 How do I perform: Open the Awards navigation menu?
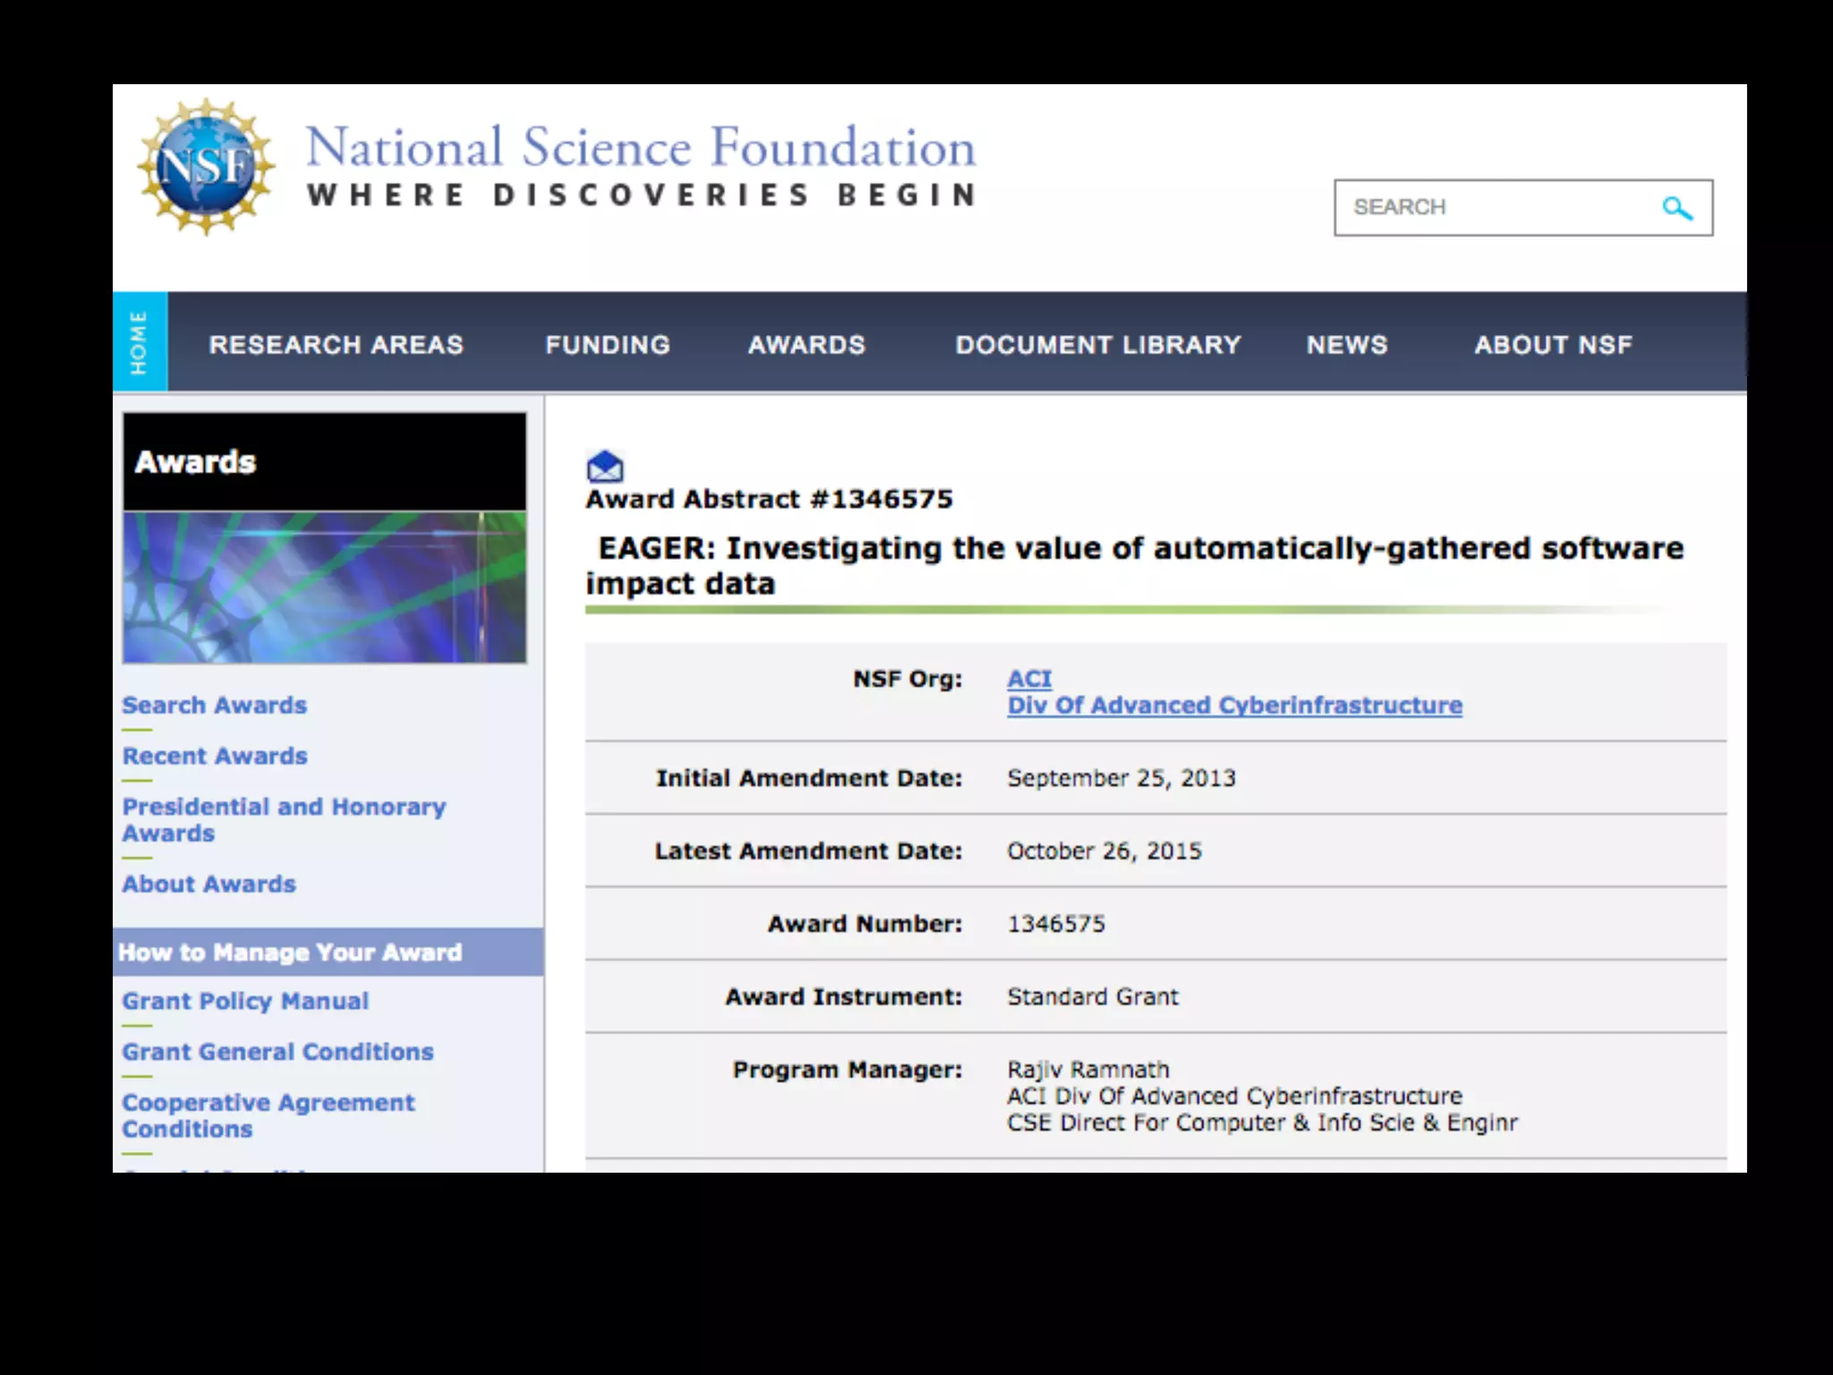click(806, 345)
